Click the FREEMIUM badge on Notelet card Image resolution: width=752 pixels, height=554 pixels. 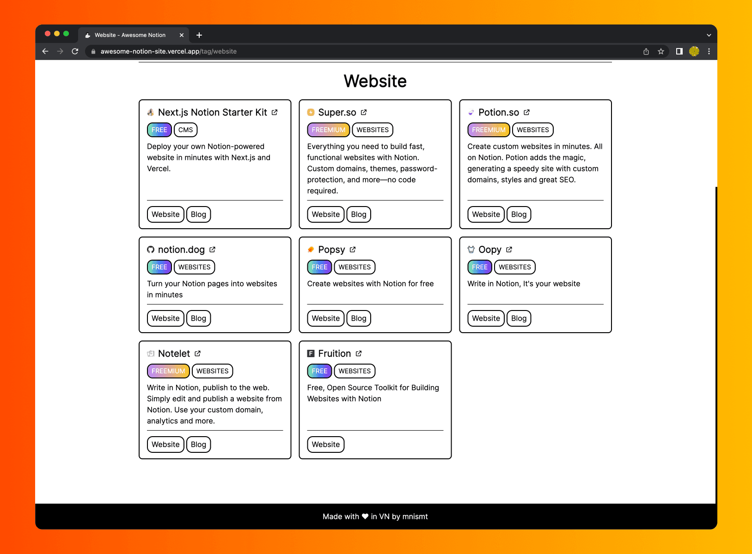click(x=168, y=371)
